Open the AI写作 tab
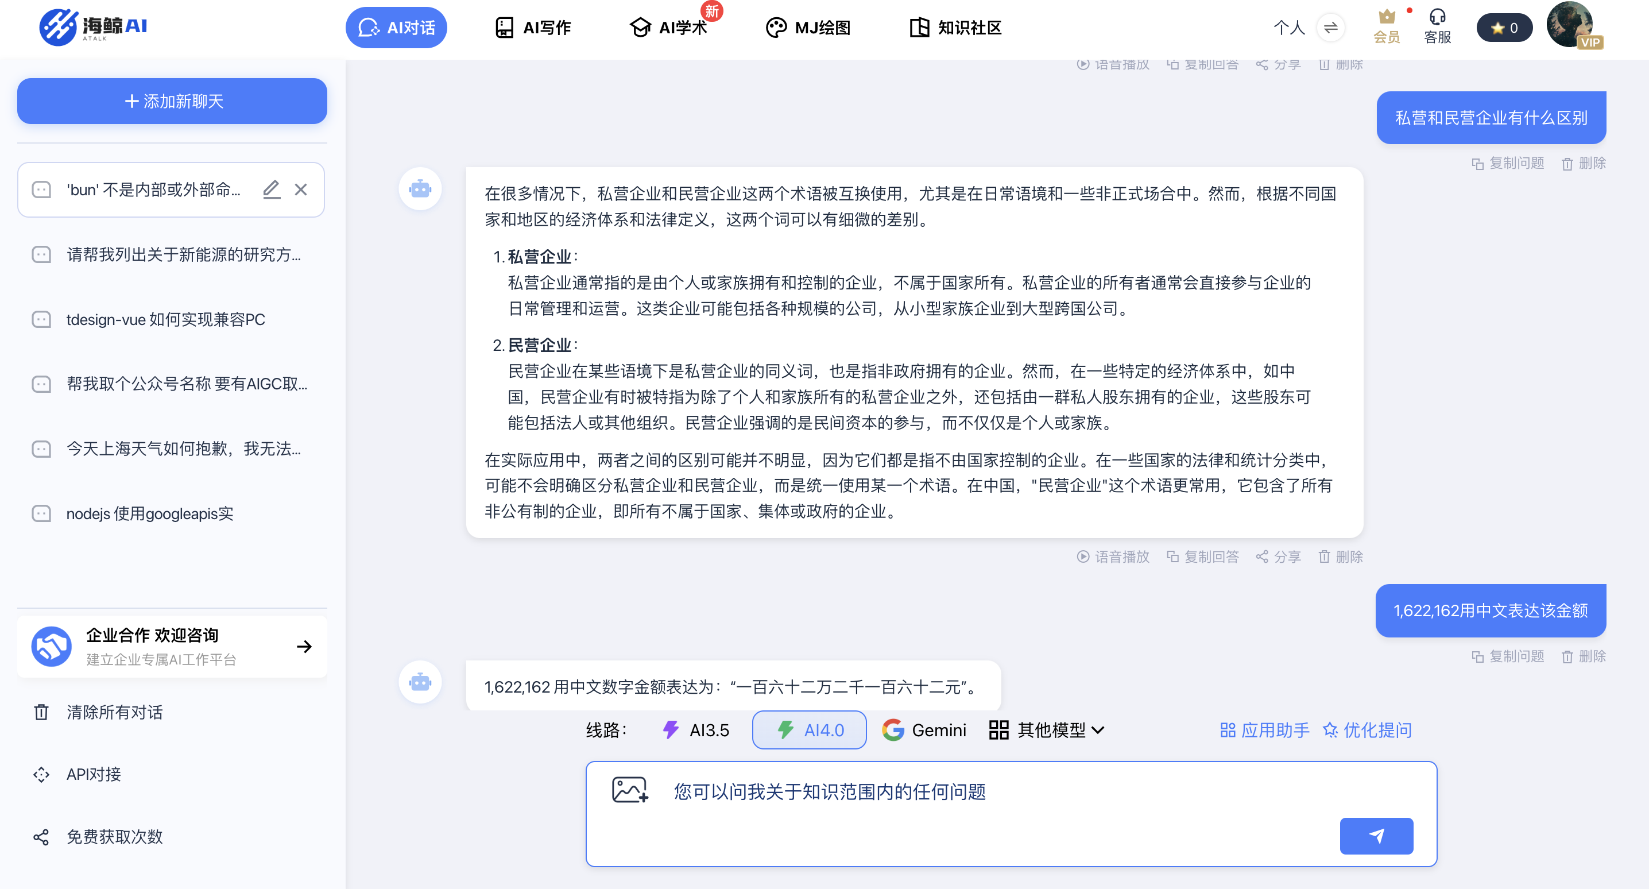 [x=533, y=28]
